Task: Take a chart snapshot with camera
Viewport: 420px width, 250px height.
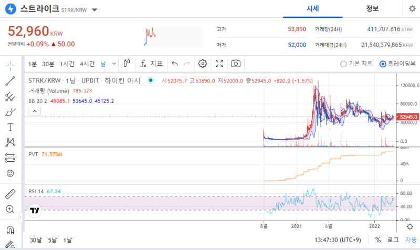Action: (236, 64)
